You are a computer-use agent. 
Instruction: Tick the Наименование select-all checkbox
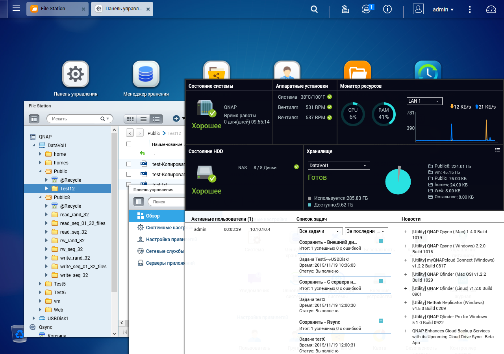click(x=129, y=144)
